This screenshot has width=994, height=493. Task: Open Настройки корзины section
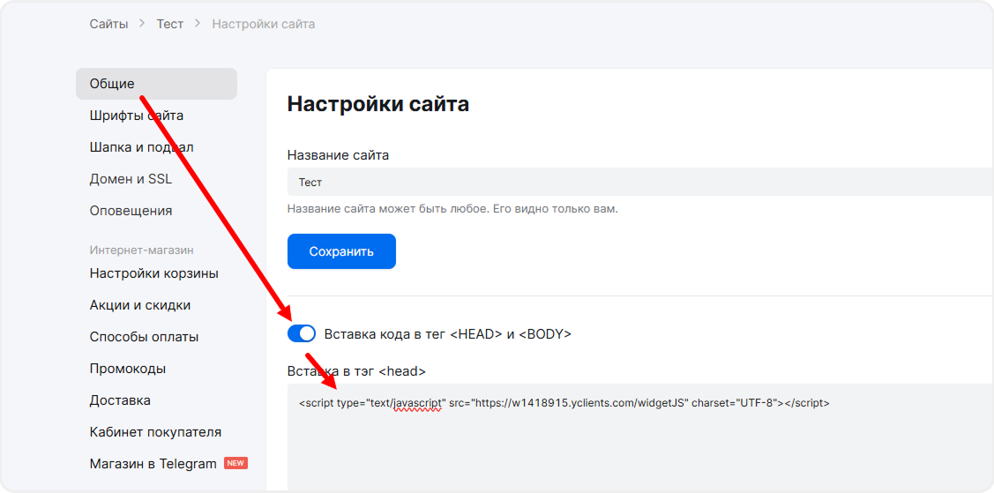pyautogui.click(x=153, y=273)
